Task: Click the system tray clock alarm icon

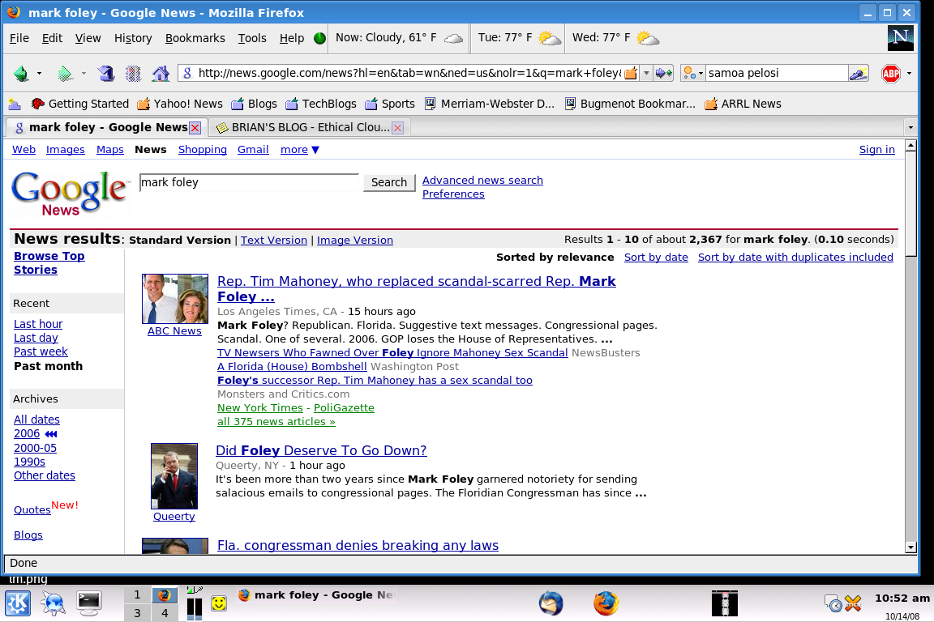Action: click(x=833, y=603)
